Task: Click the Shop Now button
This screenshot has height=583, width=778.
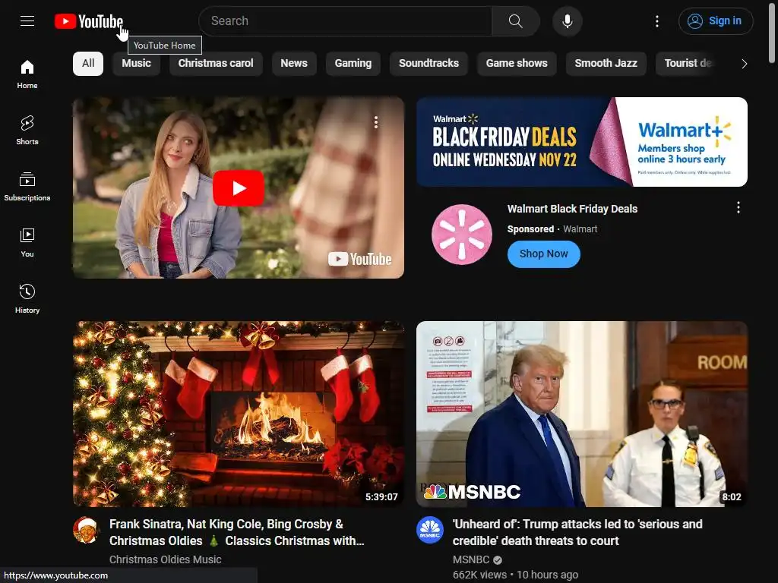Action: coord(543,254)
